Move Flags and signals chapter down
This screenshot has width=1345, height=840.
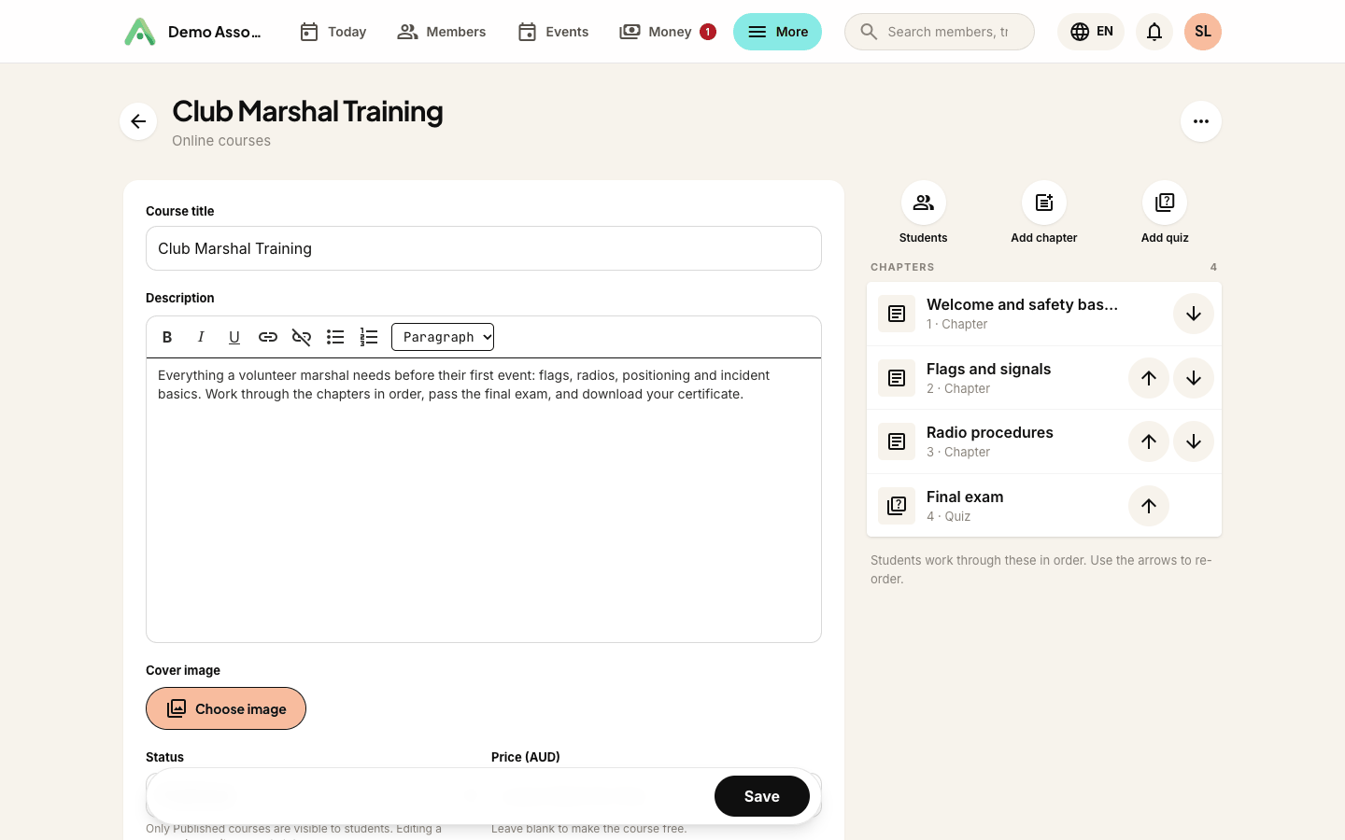coord(1194,378)
